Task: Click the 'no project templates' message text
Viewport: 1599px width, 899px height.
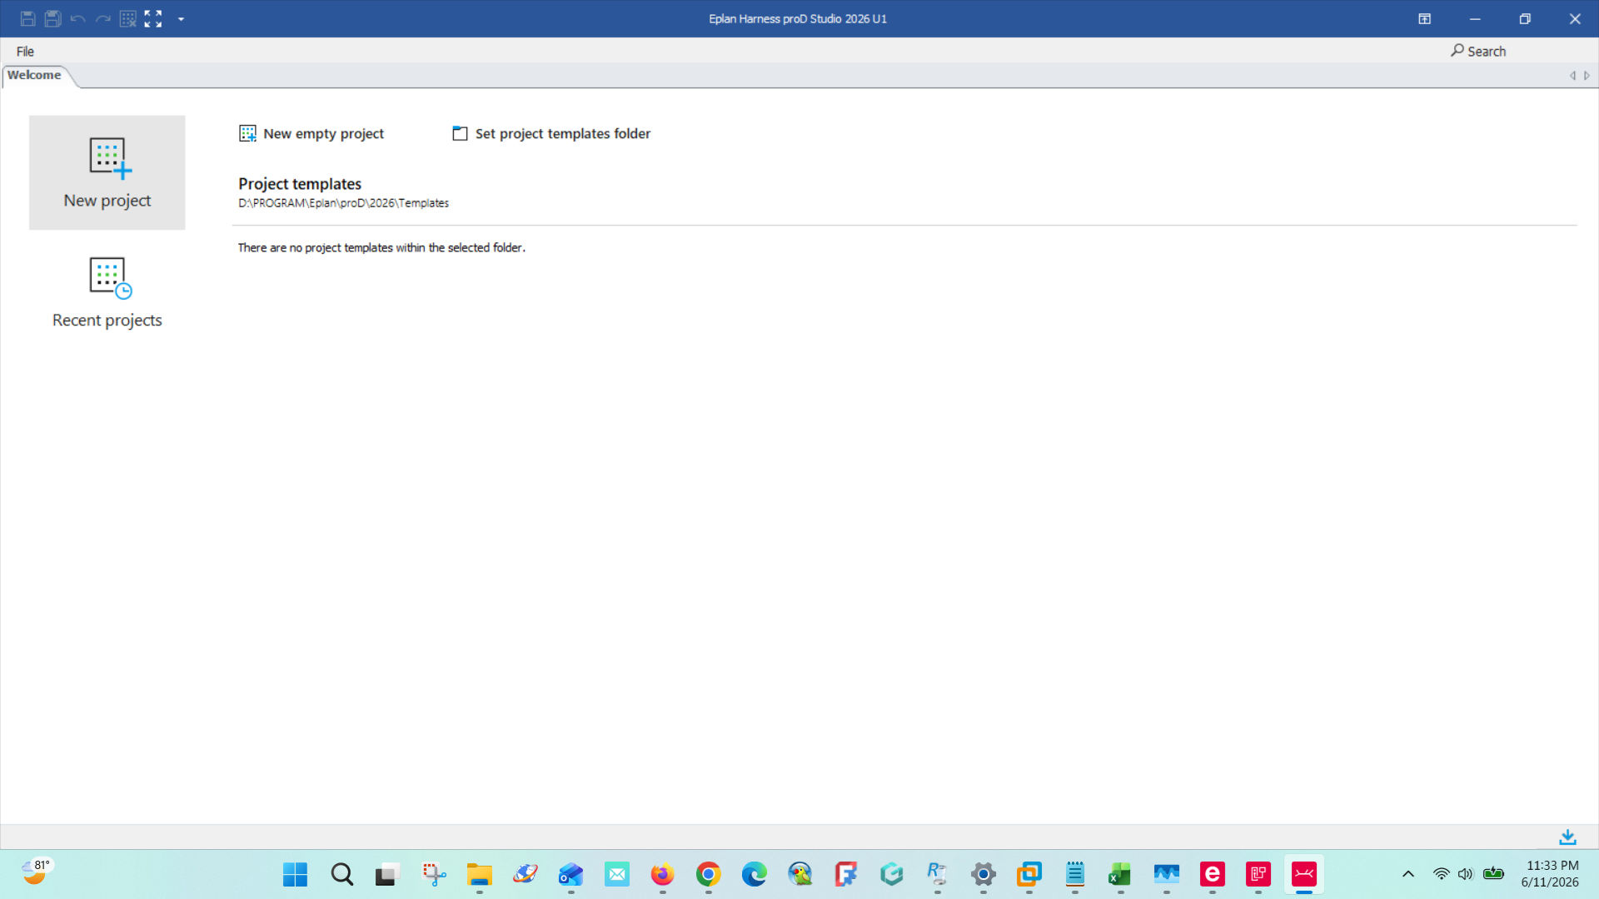Action: point(381,247)
